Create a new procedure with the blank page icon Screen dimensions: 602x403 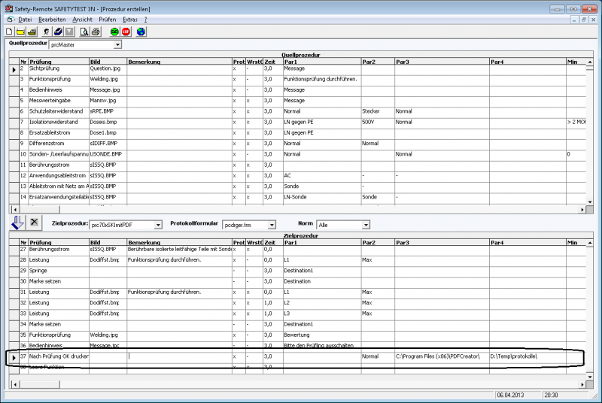point(9,32)
